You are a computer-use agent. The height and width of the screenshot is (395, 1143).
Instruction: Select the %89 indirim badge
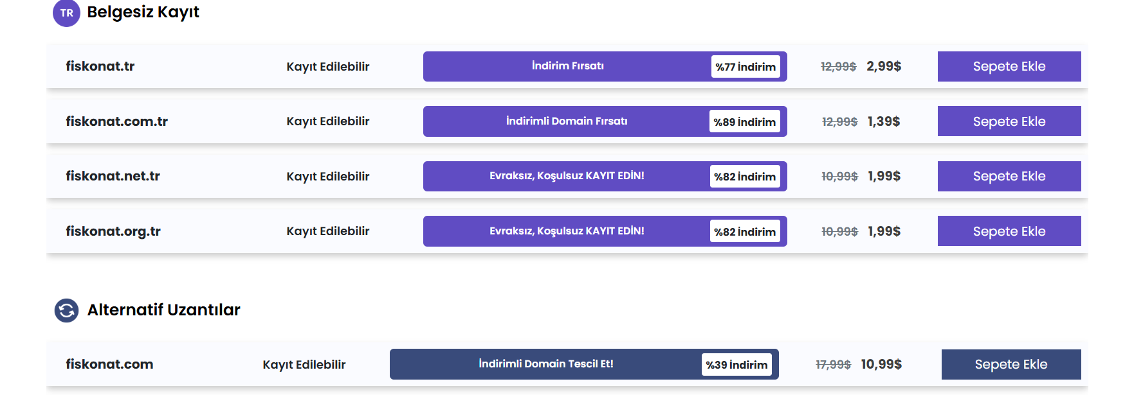tap(744, 122)
